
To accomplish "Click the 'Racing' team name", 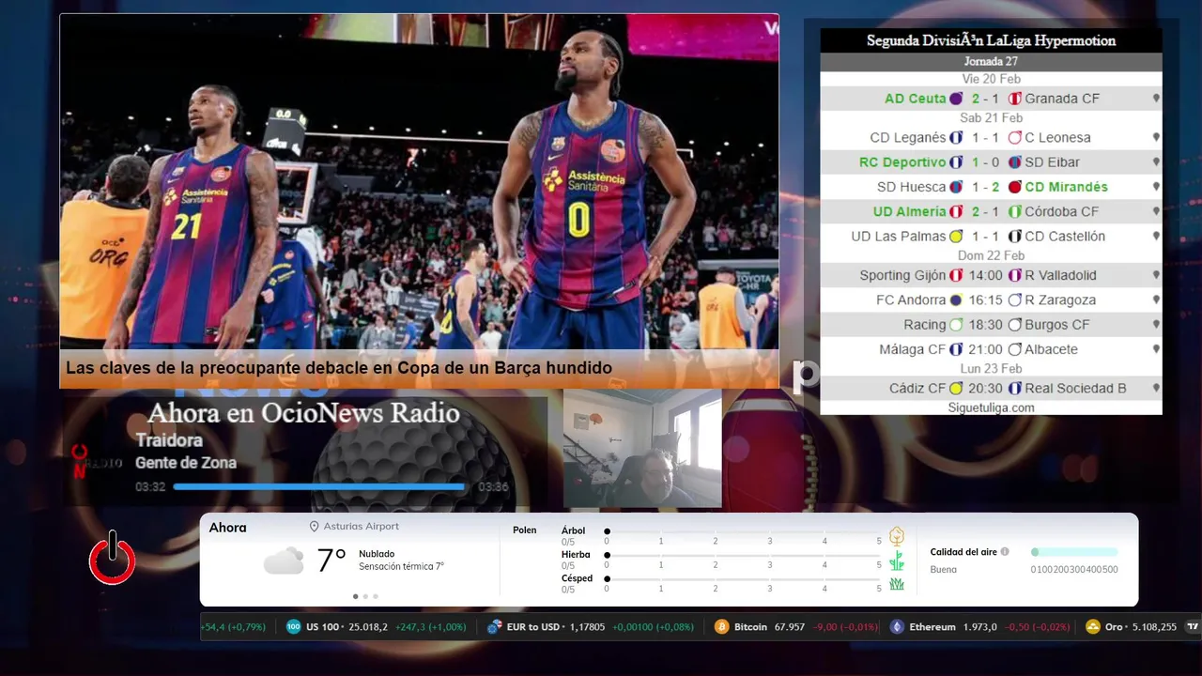I will [925, 325].
